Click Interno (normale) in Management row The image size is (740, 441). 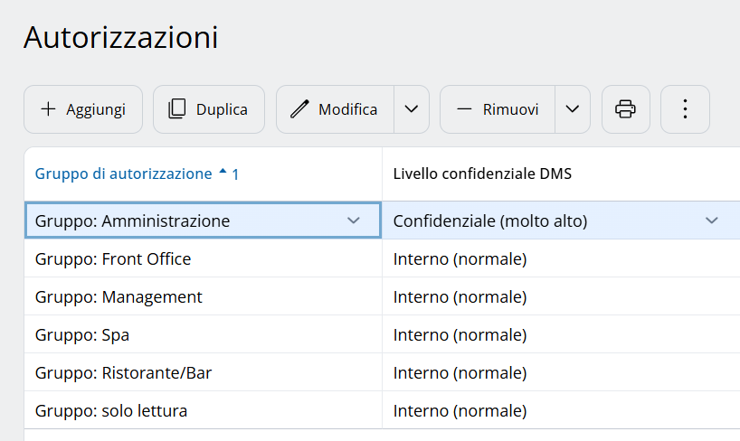(460, 297)
